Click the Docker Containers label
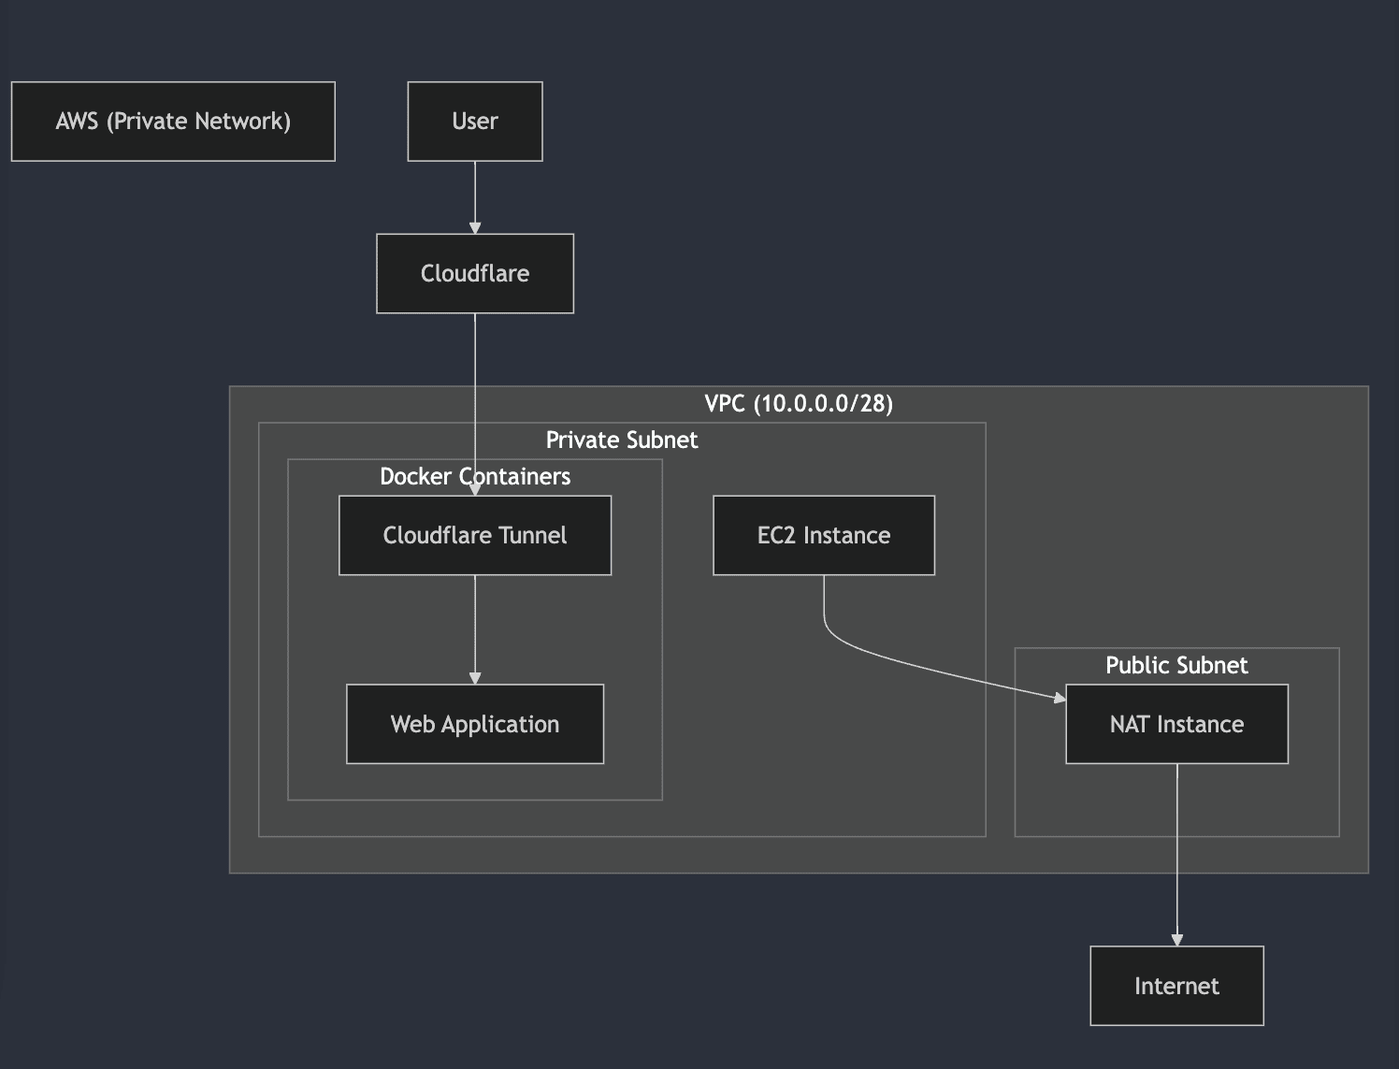Viewport: 1399px width, 1069px height. pos(475,476)
